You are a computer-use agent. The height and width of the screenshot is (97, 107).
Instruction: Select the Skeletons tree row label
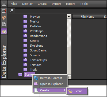pos(37,46)
